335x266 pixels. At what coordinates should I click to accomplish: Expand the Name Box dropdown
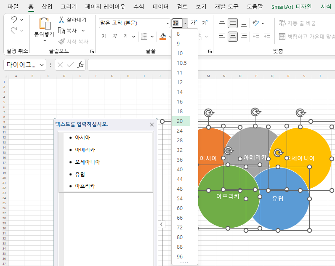coord(42,65)
